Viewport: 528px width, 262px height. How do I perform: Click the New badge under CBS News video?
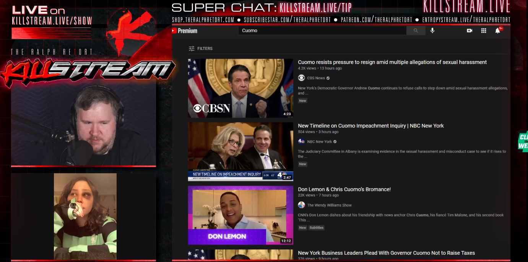coord(303,101)
